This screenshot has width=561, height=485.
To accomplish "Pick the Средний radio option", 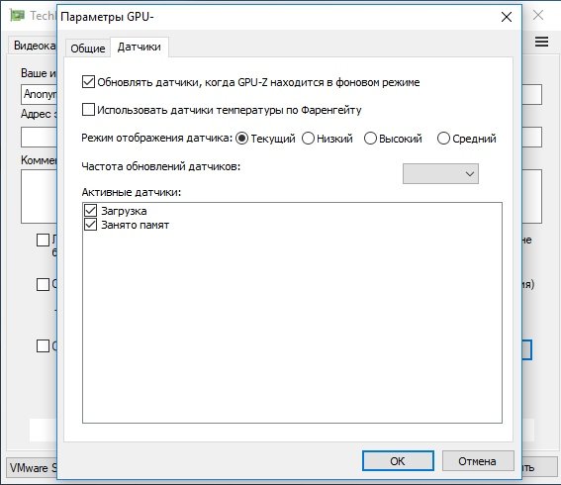I will pos(443,139).
